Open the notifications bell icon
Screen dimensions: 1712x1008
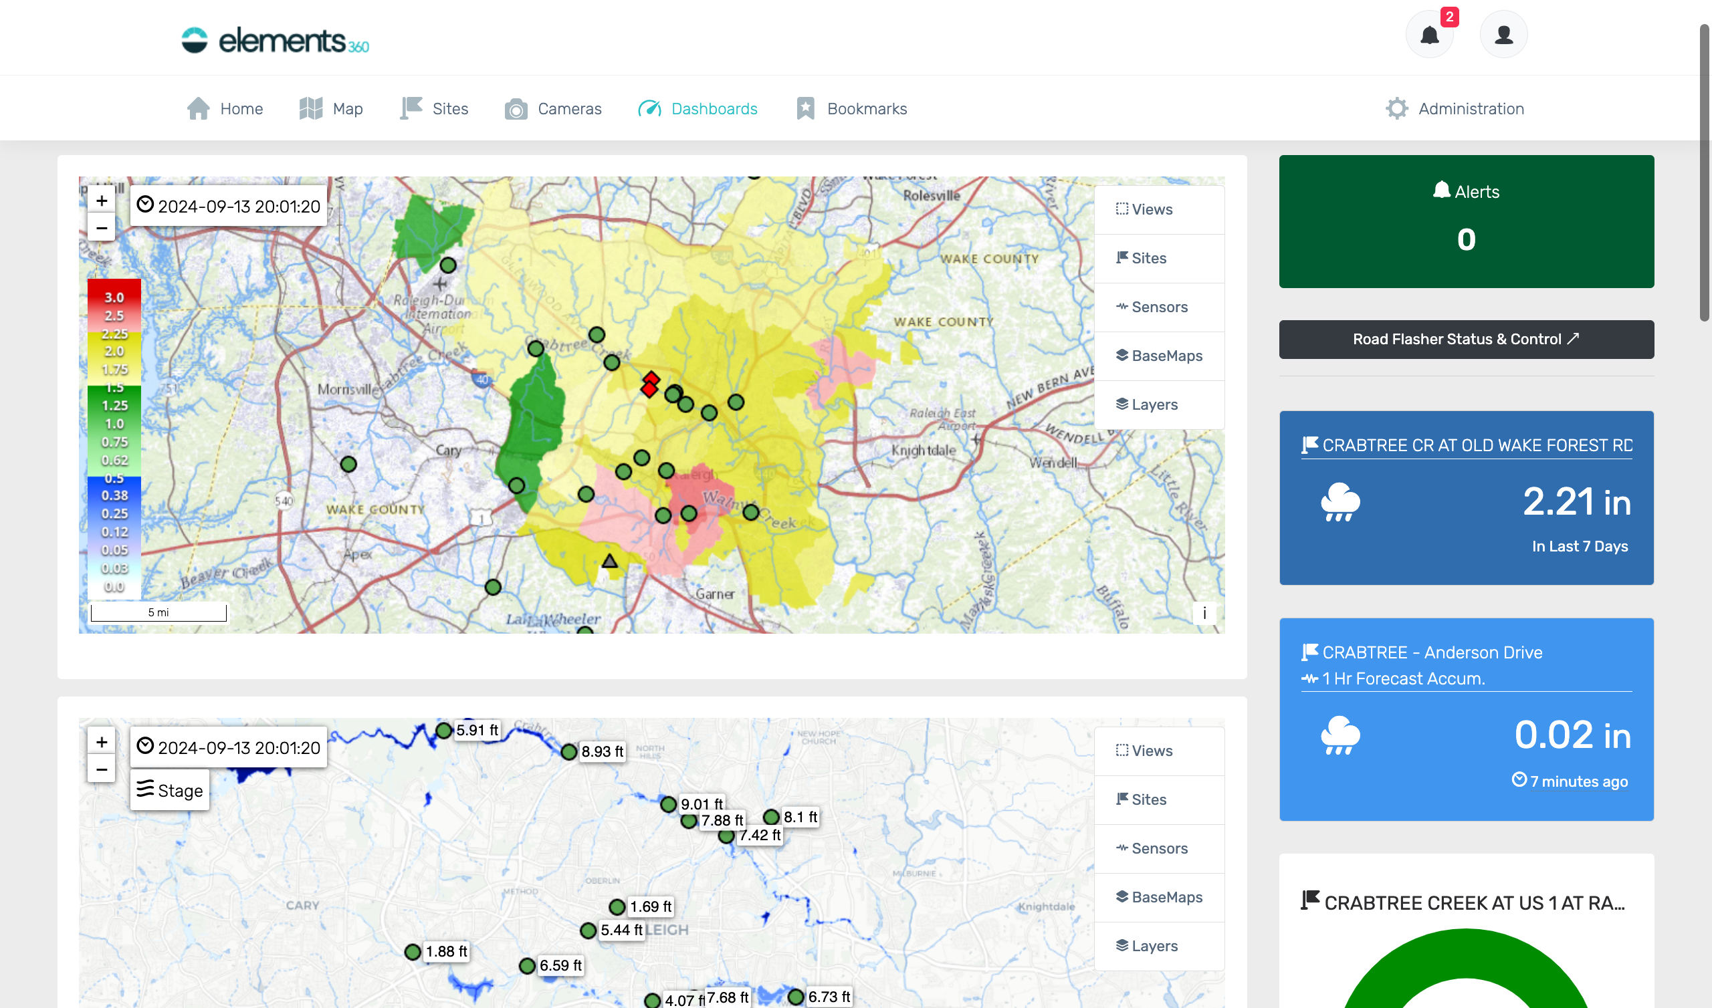click(1429, 35)
